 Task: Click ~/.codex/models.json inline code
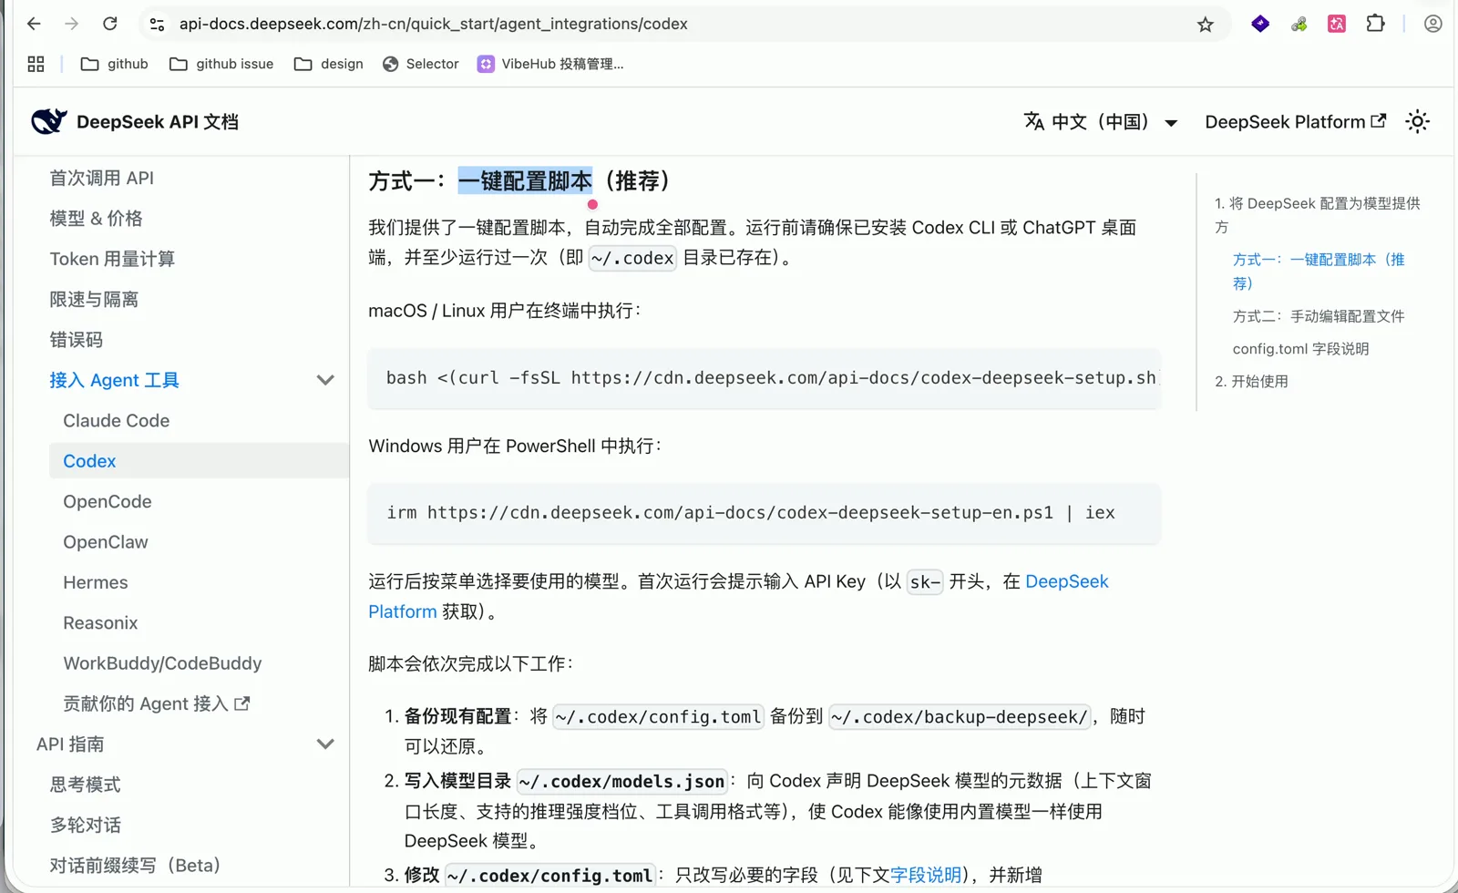pos(621,782)
